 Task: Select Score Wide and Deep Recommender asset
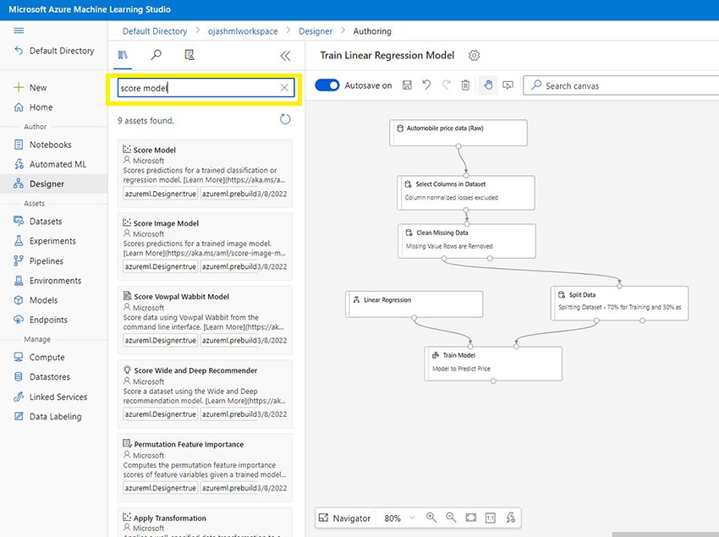tap(205, 394)
